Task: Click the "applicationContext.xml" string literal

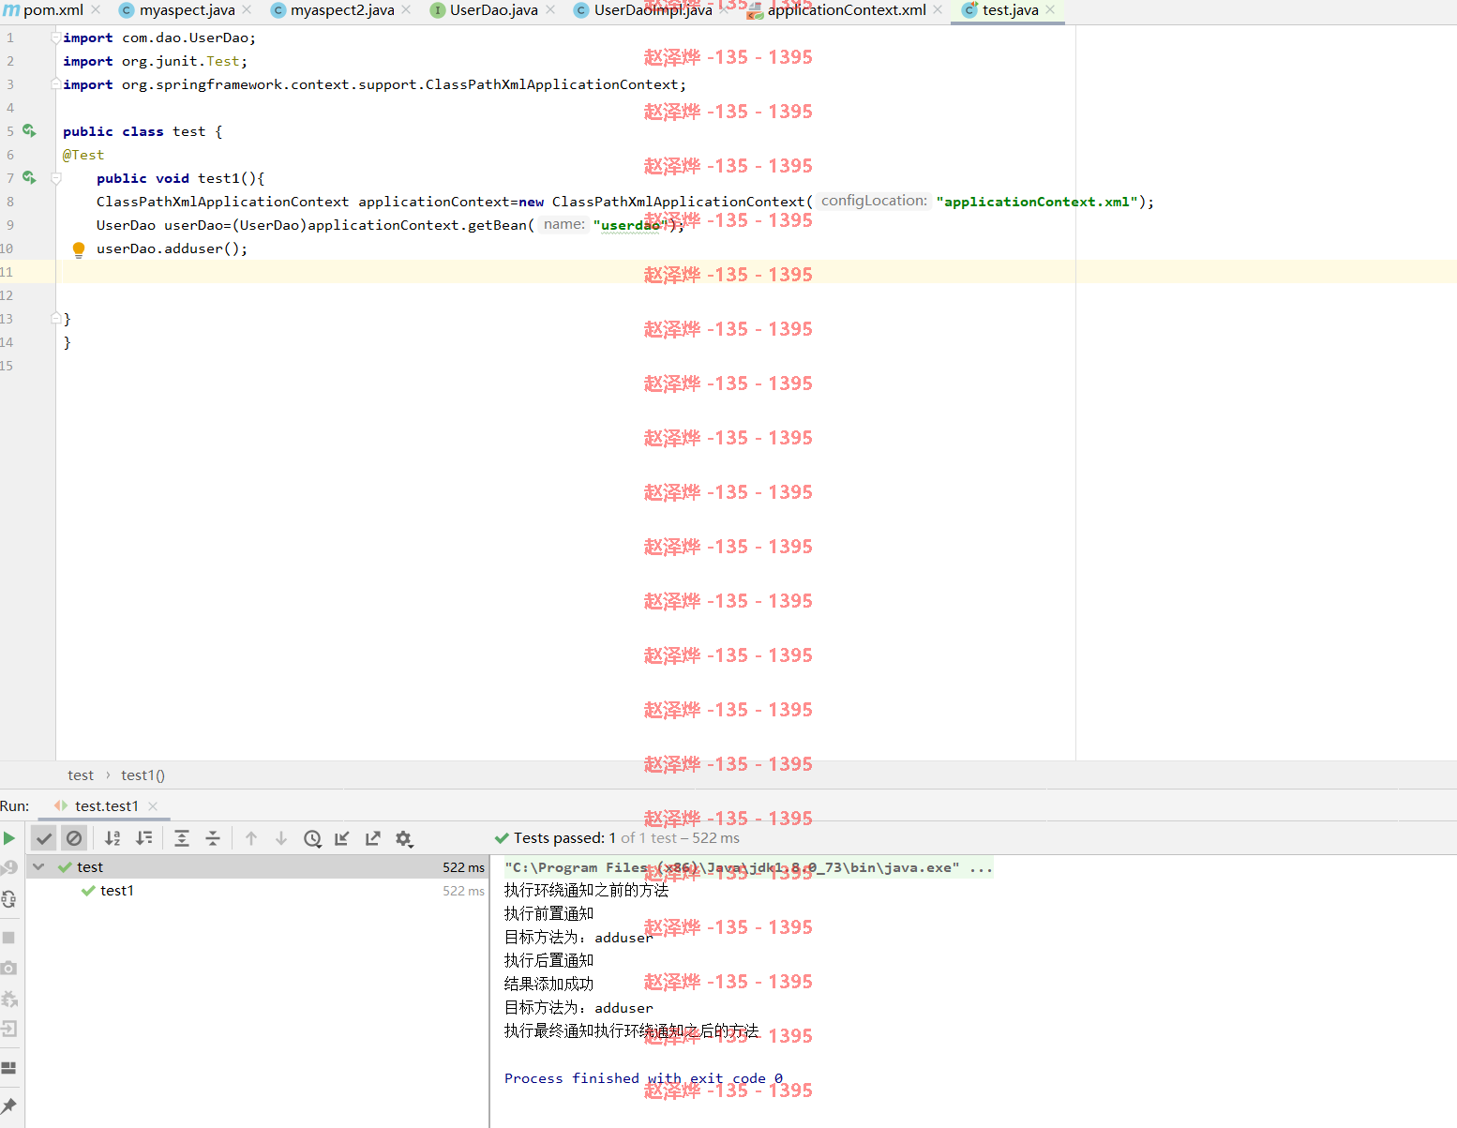Action: pyautogui.click(x=1037, y=202)
